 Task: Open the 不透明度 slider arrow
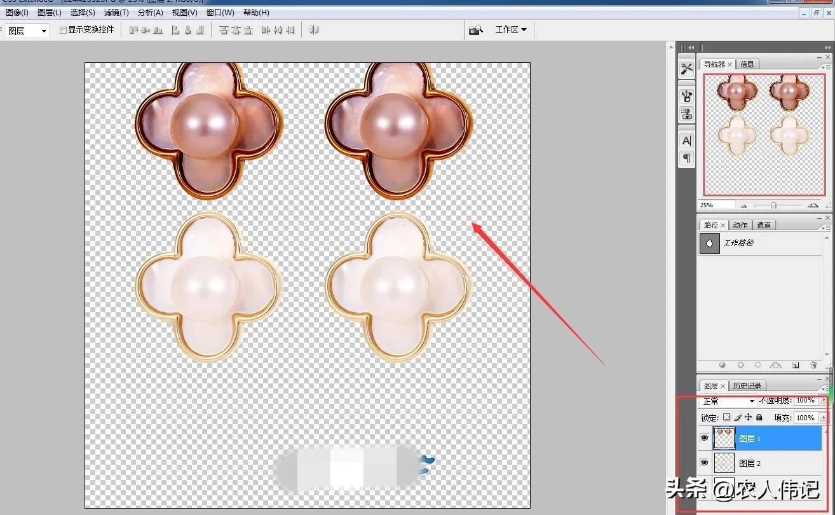pyautogui.click(x=824, y=401)
